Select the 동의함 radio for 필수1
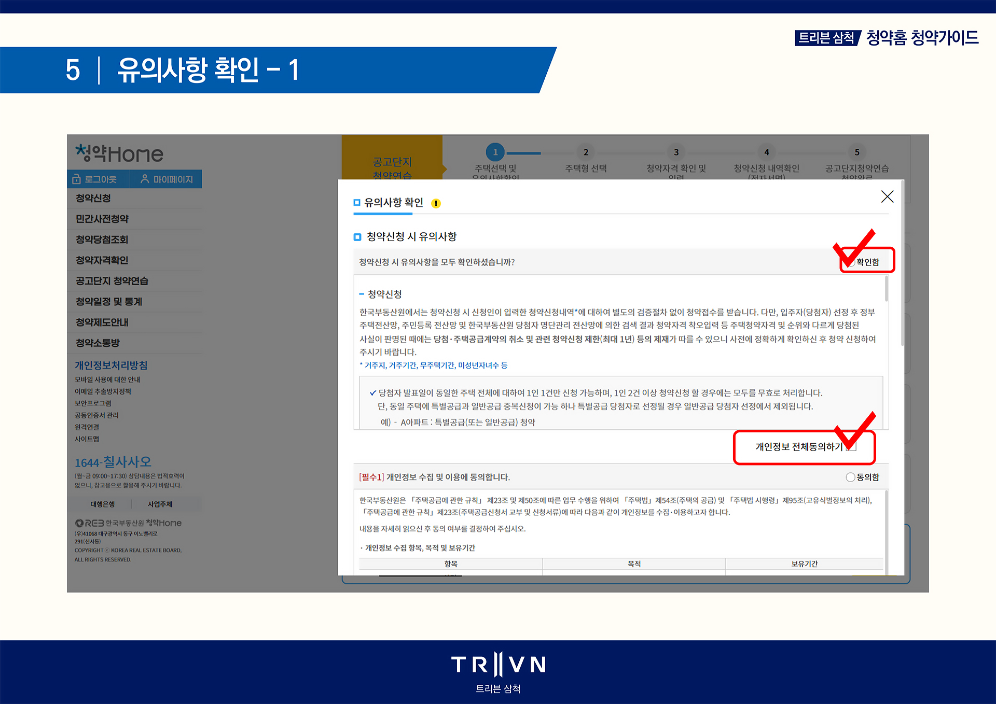Image resolution: width=996 pixels, height=704 pixels. tap(850, 477)
